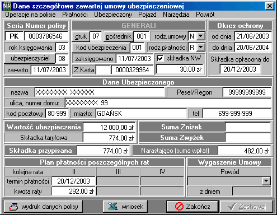Click the Dane Ubezpieczonego section header
Viewport: 277px width, 215px height.
tap(138, 82)
